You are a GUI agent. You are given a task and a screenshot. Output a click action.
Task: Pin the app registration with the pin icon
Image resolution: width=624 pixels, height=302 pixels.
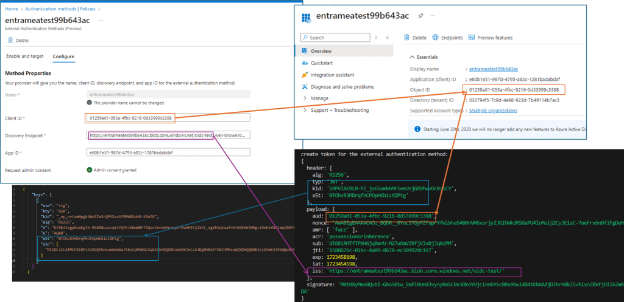point(420,16)
